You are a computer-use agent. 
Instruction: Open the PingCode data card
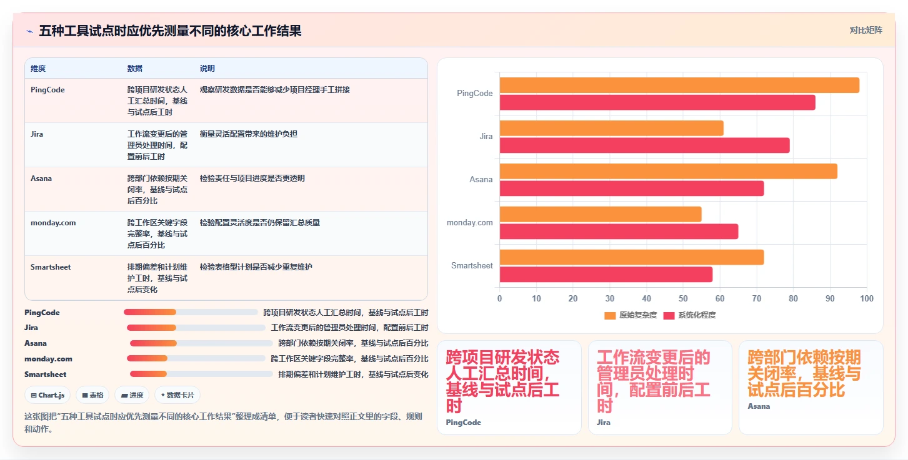pos(509,388)
